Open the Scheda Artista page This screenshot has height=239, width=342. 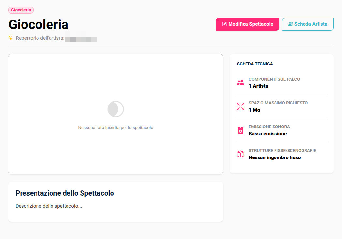[x=307, y=24]
